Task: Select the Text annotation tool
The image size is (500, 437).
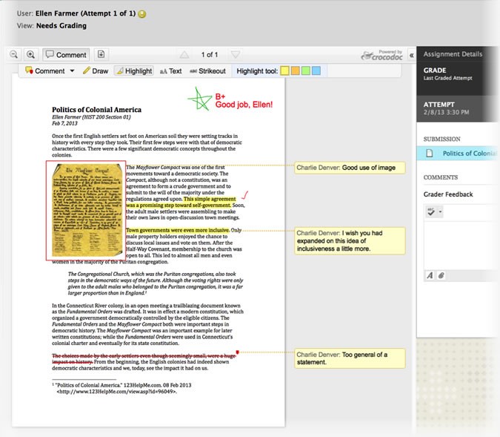Action: (170, 71)
